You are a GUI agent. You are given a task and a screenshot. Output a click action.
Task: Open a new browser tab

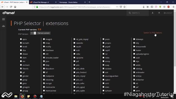pyautogui.click(x=89, y=2)
